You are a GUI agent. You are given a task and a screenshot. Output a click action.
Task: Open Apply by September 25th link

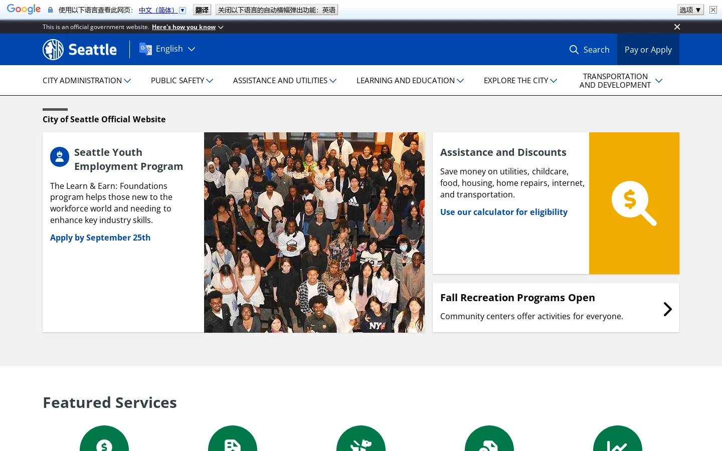[x=100, y=238]
